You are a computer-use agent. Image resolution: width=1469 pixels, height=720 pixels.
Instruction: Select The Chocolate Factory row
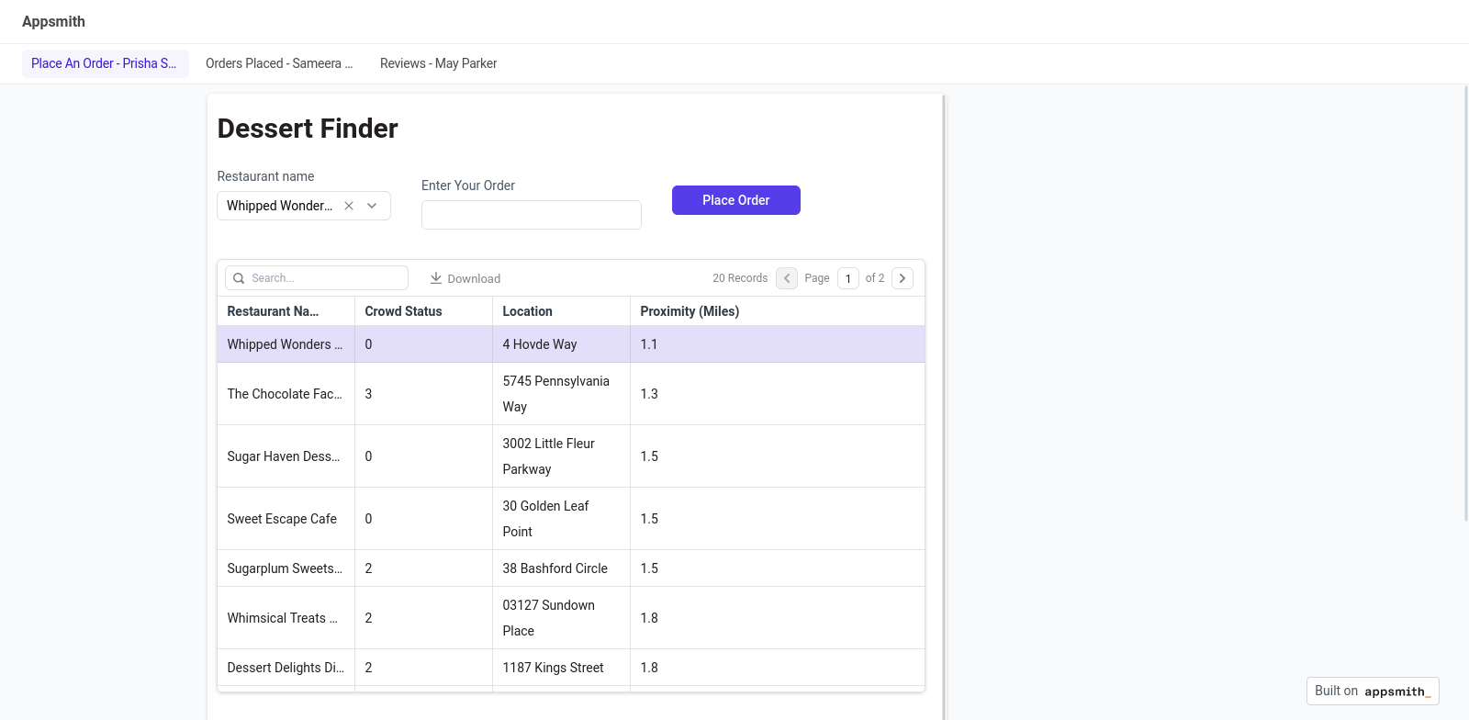[x=285, y=394]
